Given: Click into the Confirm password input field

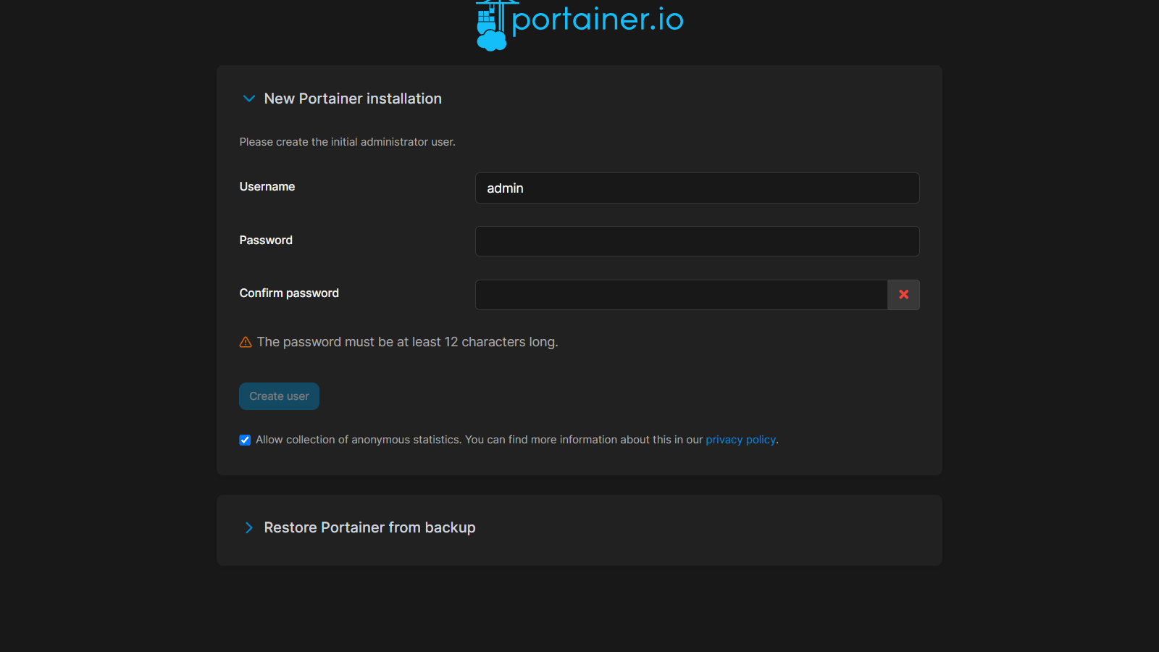Looking at the screenshot, I should coord(681,295).
